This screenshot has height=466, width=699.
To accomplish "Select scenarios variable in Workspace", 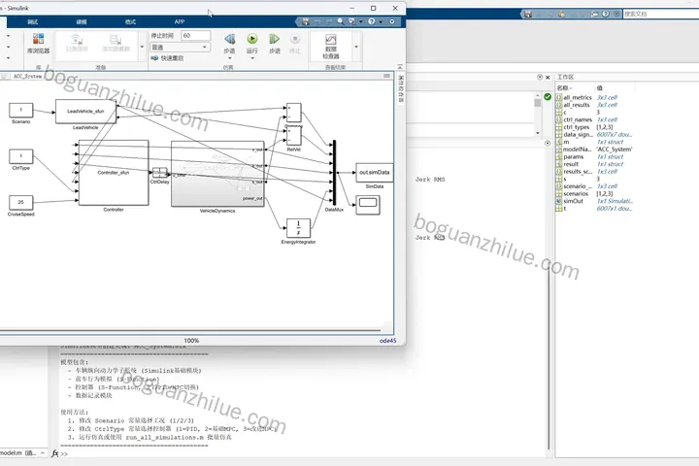I will coord(576,193).
